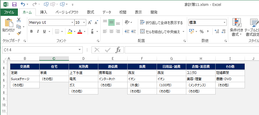Click the insert function fx icon
This screenshot has height=115, width=259.
(x=118, y=50)
